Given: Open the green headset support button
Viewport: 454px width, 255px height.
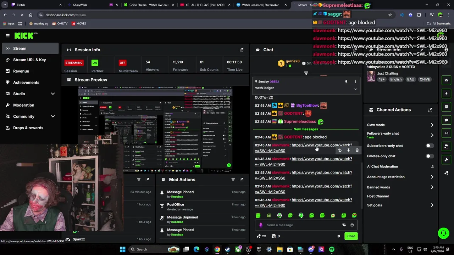Looking at the screenshot, I should coord(443,233).
